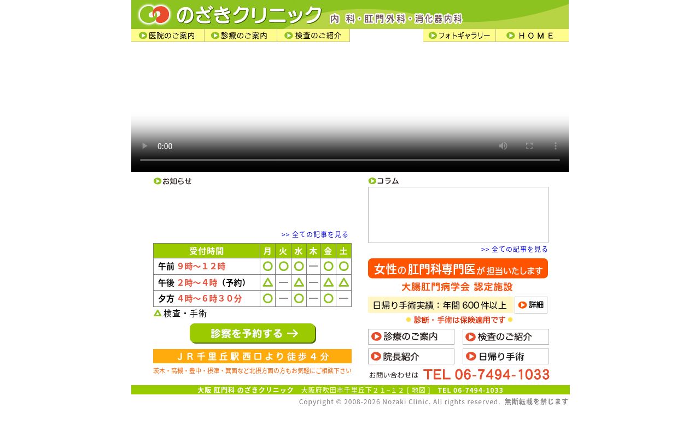View all お知らせ articles link

pyautogui.click(x=315, y=234)
